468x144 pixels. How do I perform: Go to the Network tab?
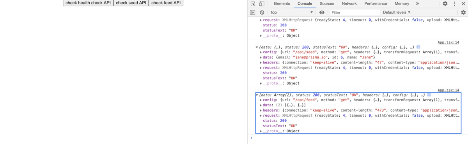349,4
